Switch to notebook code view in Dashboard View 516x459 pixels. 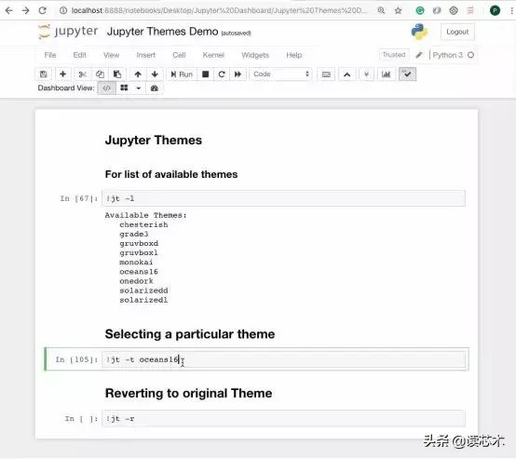[x=106, y=88]
